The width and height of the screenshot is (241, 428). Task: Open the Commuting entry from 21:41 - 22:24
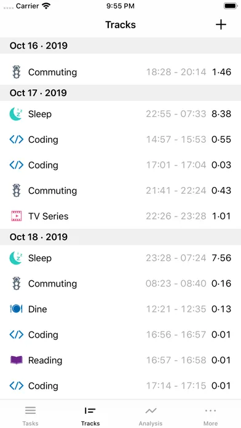click(120, 191)
